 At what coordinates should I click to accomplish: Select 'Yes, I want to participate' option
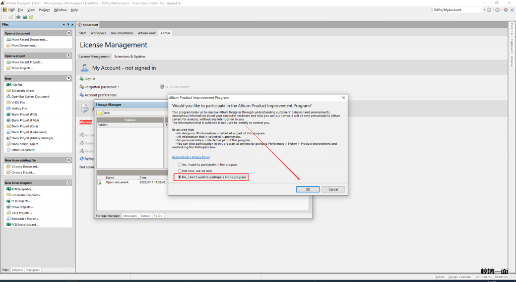pos(180,165)
